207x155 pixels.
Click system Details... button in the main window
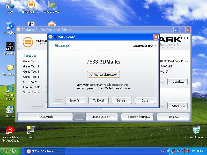(178, 82)
